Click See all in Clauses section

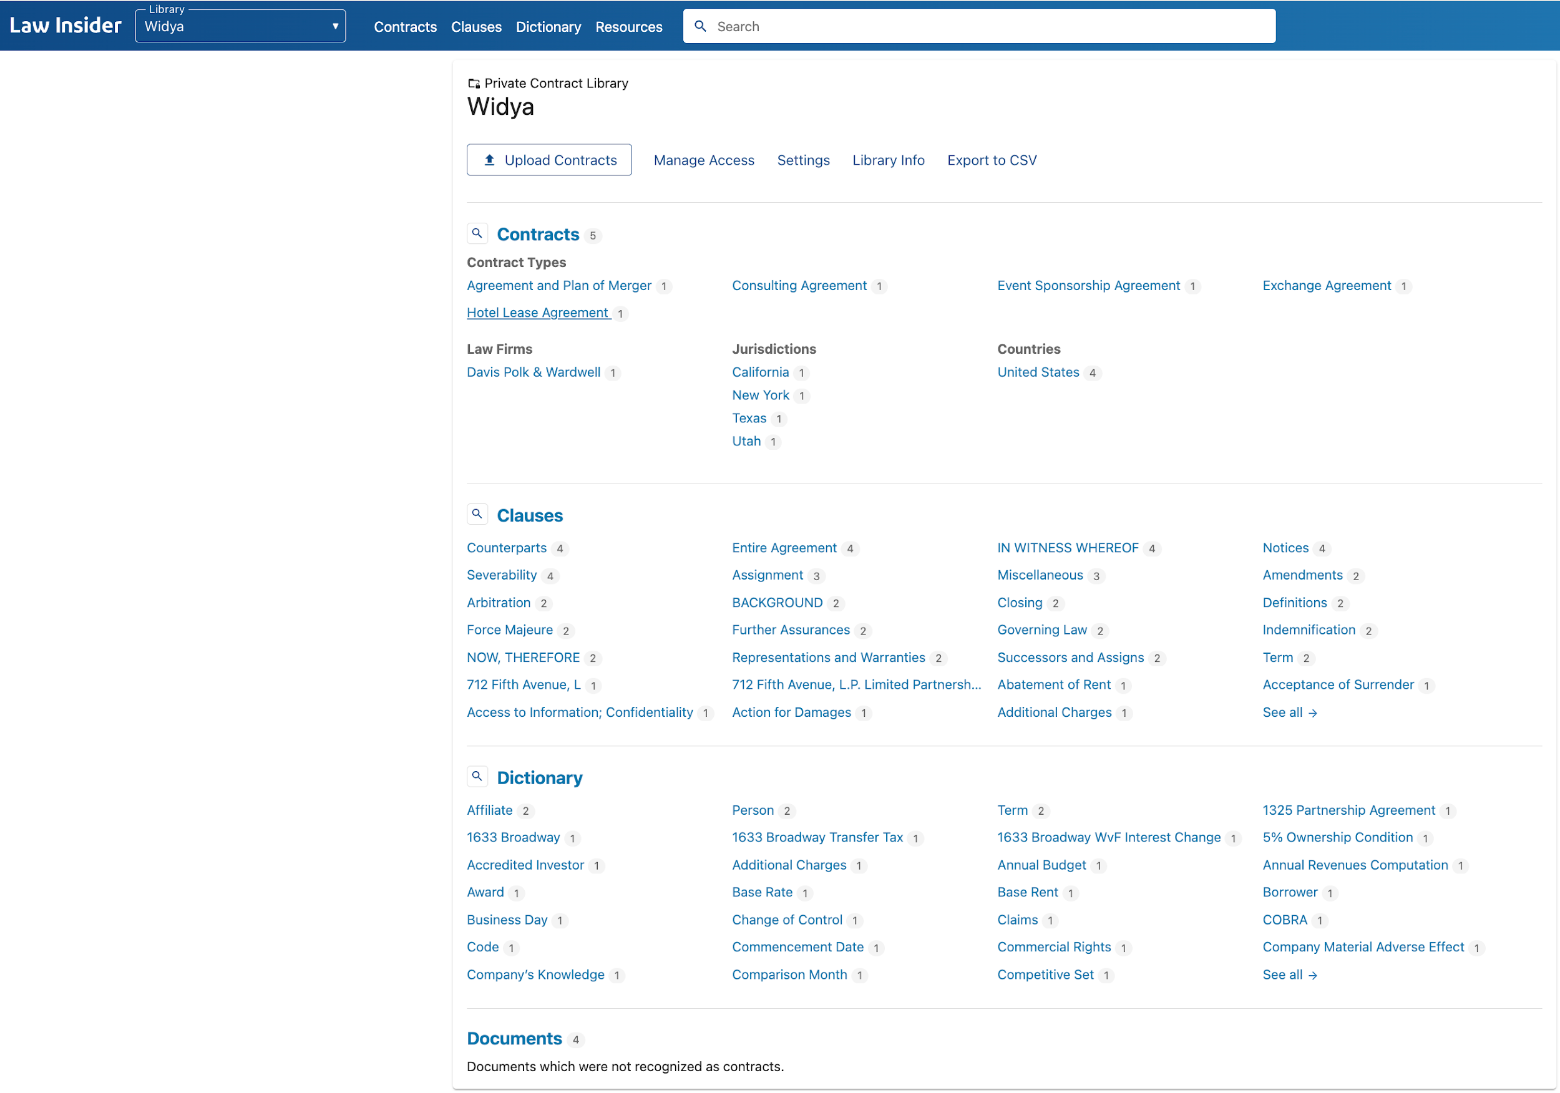pos(1290,712)
